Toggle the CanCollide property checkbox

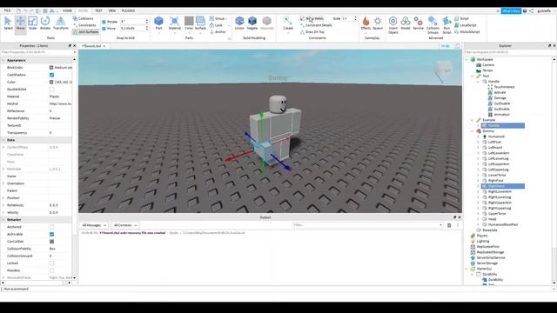point(52,242)
